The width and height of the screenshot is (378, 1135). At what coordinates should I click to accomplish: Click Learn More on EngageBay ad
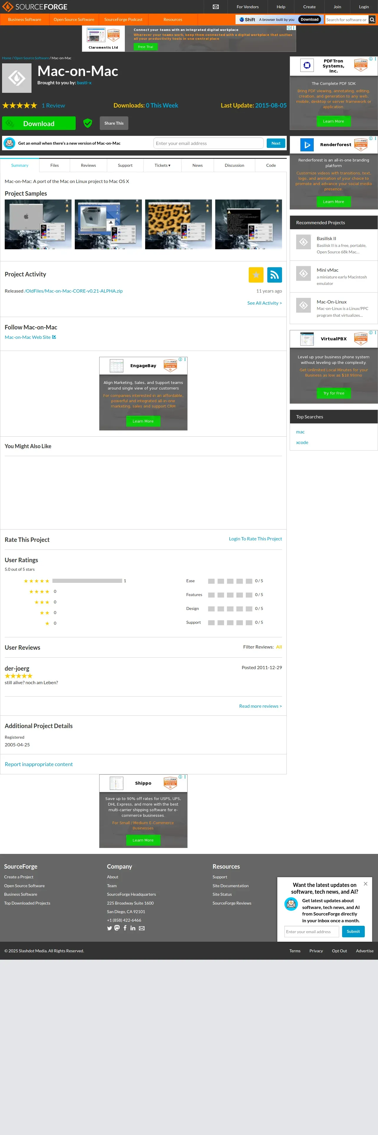pyautogui.click(x=143, y=421)
